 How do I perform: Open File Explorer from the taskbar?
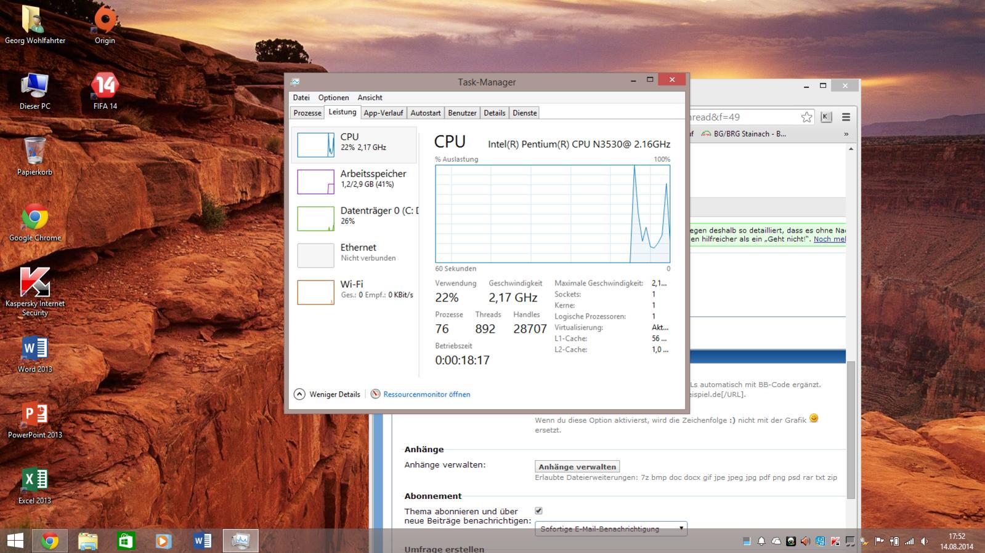click(x=88, y=541)
